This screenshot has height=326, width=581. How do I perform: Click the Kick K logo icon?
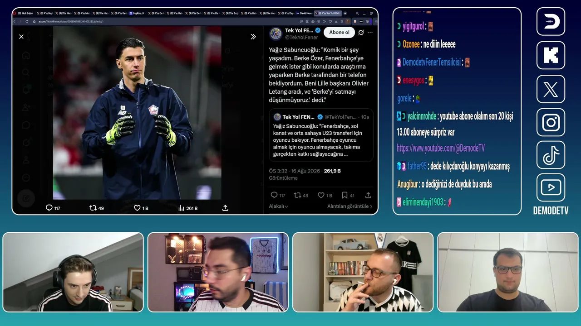click(551, 55)
